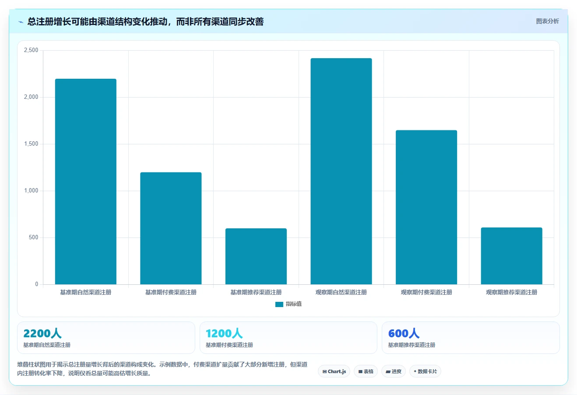Viewport: 577px width, 395px height.
Task: Select the 表格 tag chip
Action: [366, 371]
